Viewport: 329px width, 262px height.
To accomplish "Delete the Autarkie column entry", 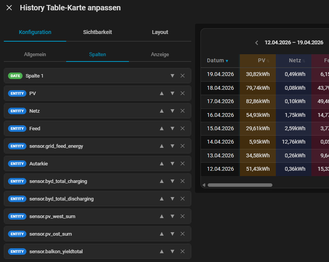I will [x=182, y=163].
